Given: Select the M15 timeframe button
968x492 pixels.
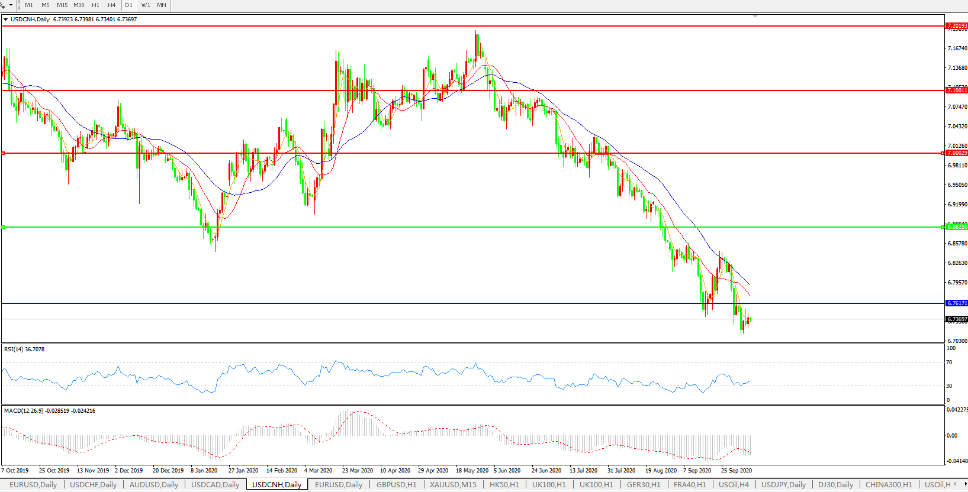Looking at the screenshot, I should pyautogui.click(x=62, y=5).
